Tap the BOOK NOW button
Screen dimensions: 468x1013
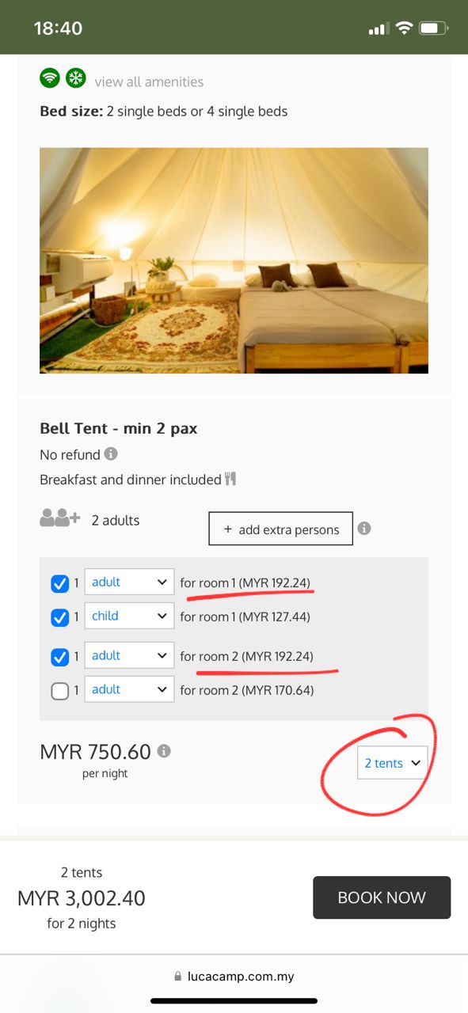tap(382, 897)
